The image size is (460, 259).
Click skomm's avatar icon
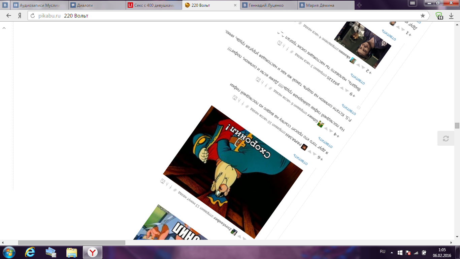pos(353,61)
